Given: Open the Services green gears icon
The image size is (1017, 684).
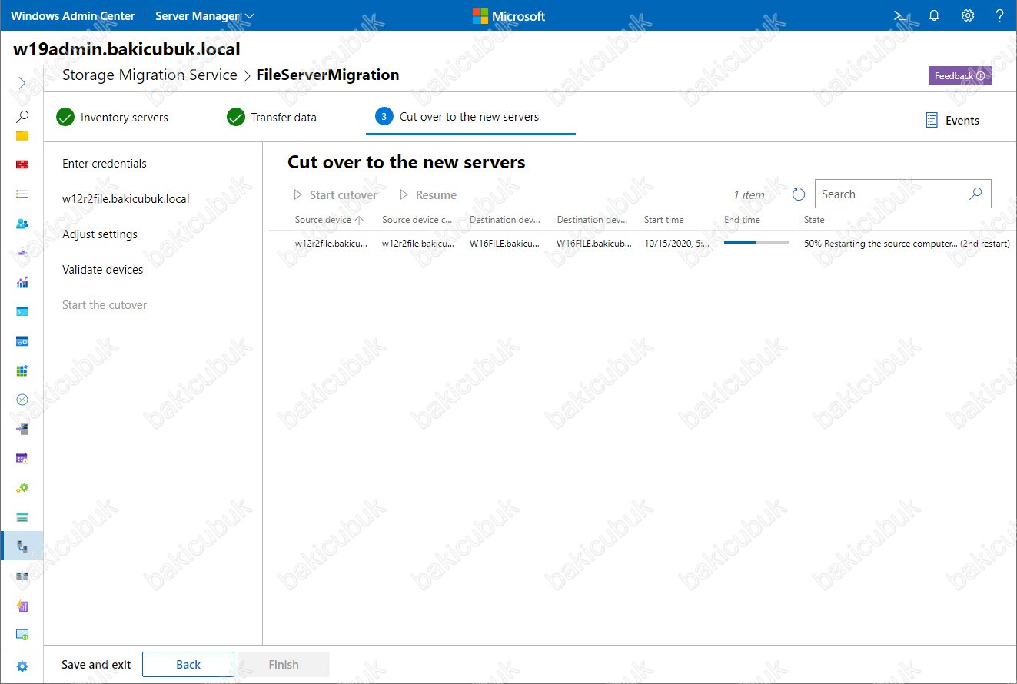Looking at the screenshot, I should point(22,488).
